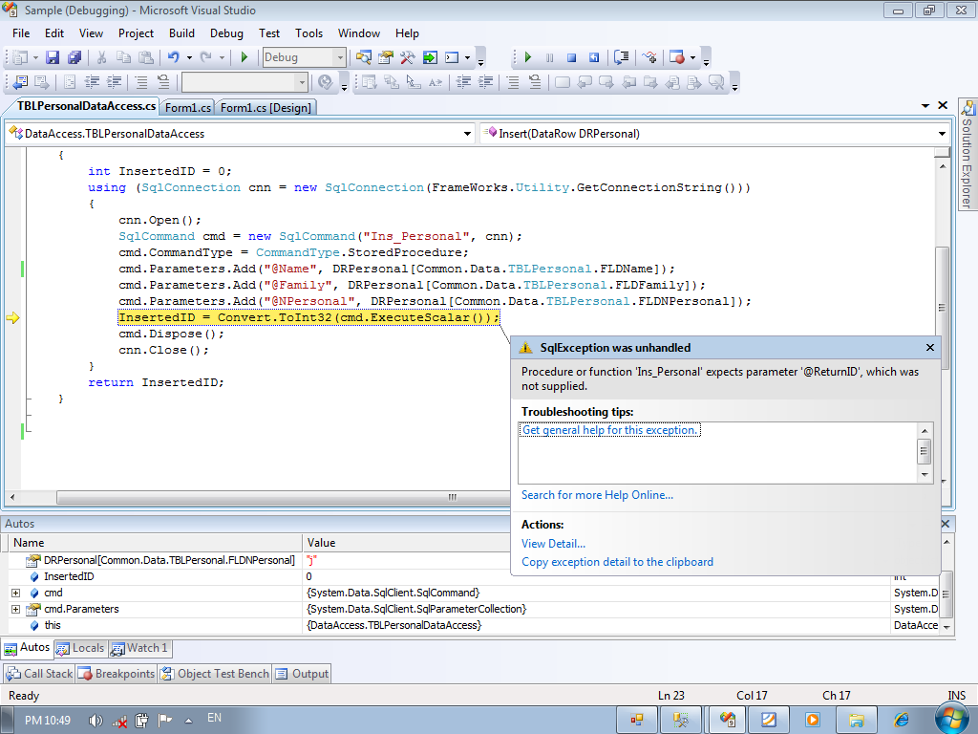Open Windows Media Player from the taskbar
Image resolution: width=978 pixels, height=734 pixels.
pos(812,720)
